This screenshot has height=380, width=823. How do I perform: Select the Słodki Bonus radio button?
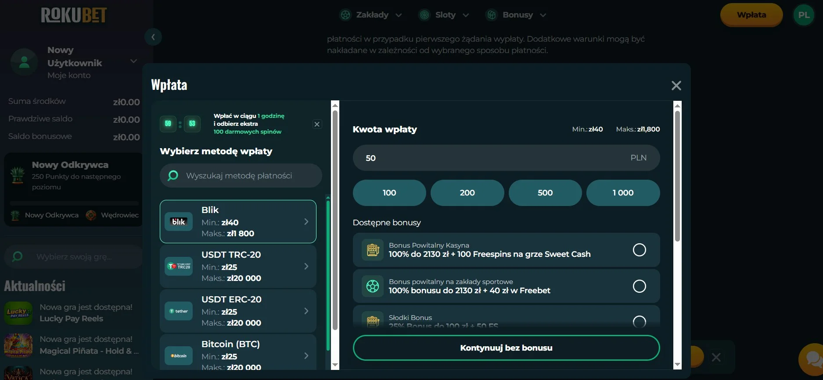point(640,322)
